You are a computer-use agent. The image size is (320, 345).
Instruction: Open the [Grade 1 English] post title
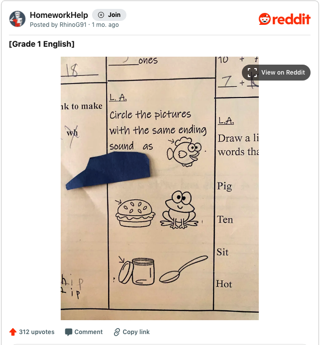coord(42,44)
